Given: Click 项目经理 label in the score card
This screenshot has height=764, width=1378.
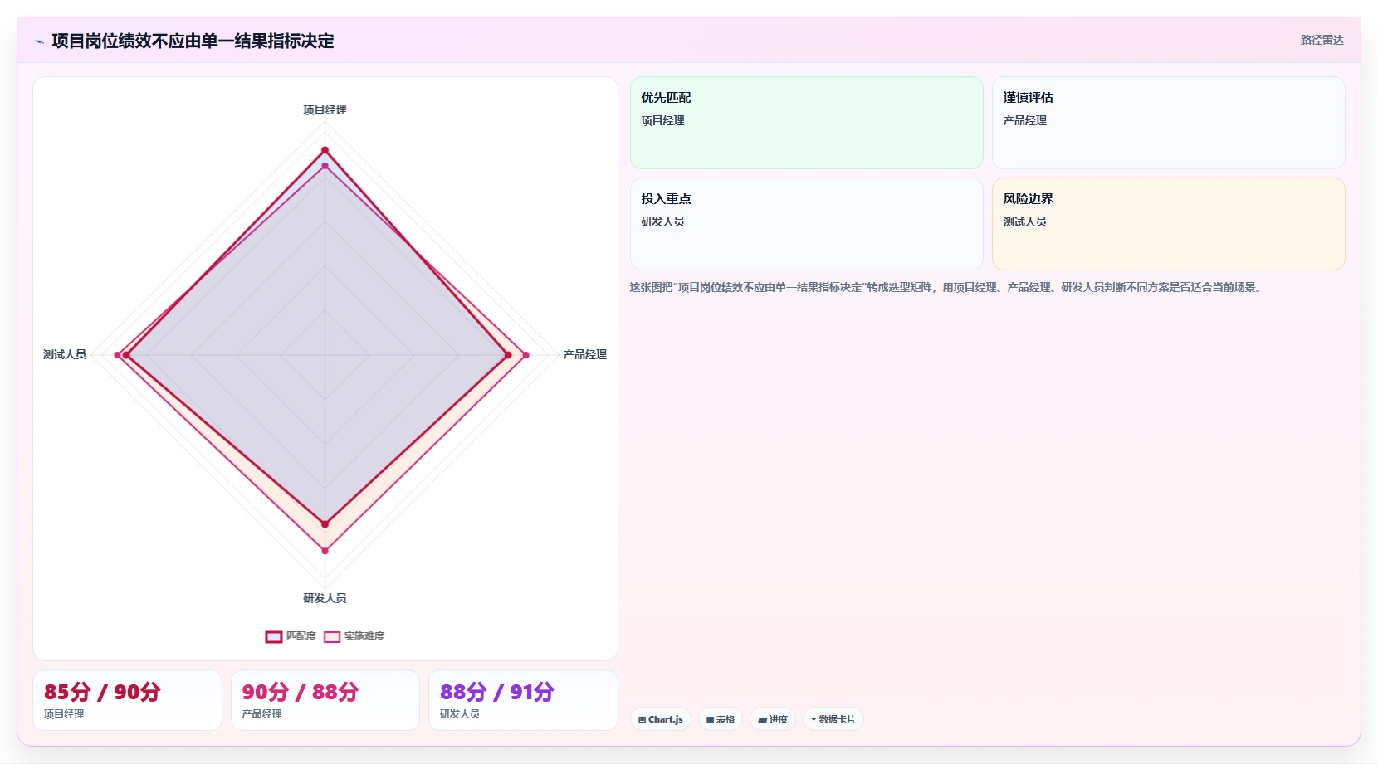Looking at the screenshot, I should coord(64,713).
